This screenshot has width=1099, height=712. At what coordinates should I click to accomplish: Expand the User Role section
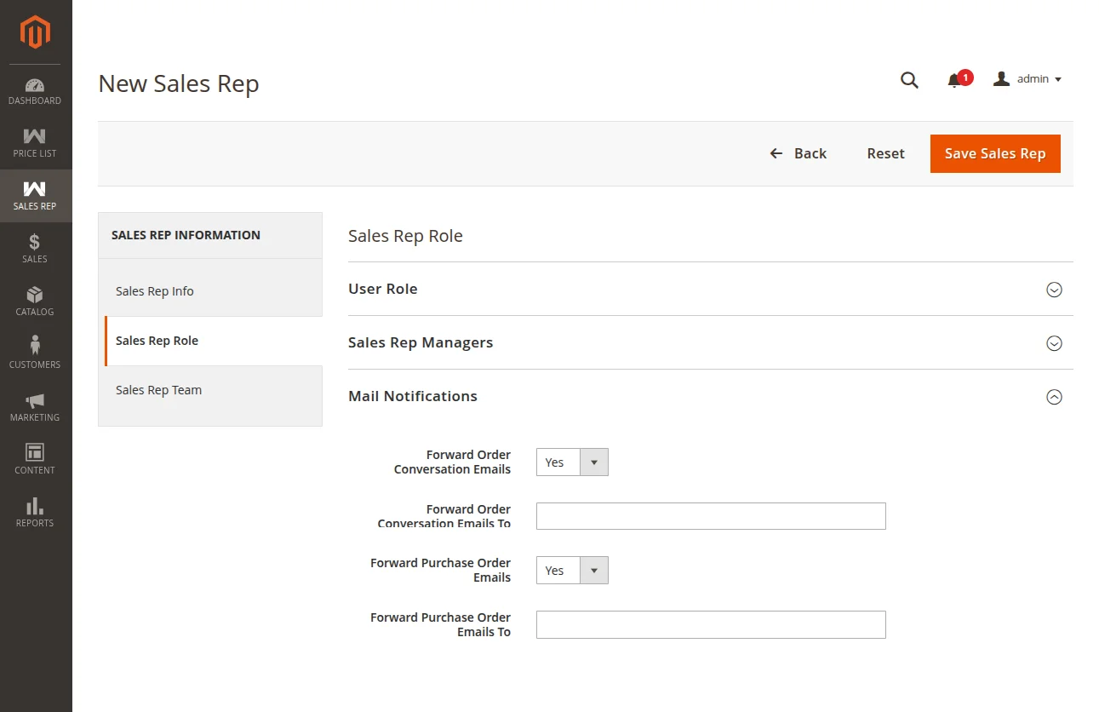click(1054, 290)
